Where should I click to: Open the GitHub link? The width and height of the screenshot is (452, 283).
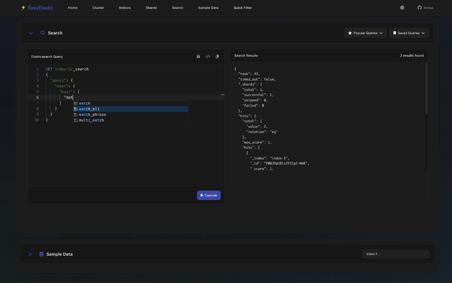point(425,7)
